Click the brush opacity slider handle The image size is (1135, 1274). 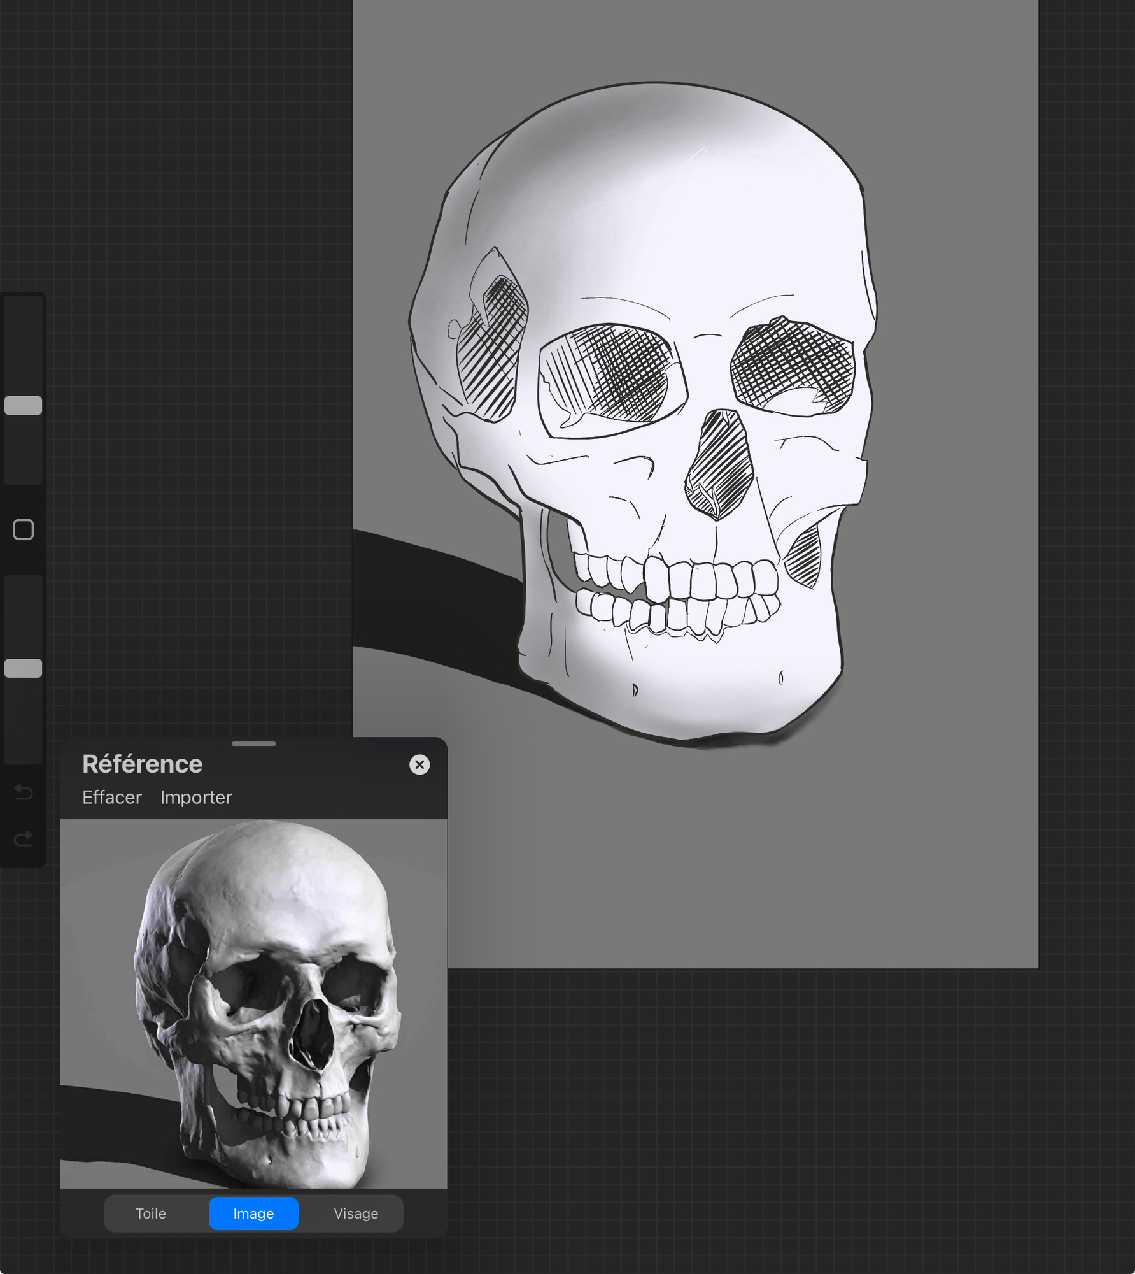pyautogui.click(x=24, y=668)
